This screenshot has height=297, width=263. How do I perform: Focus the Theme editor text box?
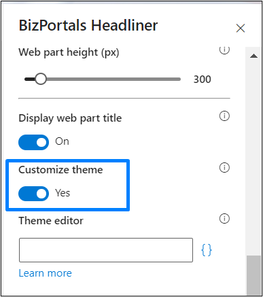[106, 250]
